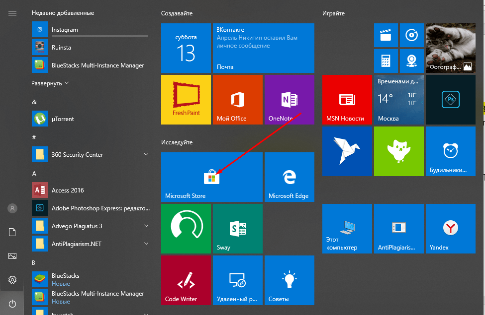Open Pictures from the left rail
485x315 pixels.
(12, 256)
